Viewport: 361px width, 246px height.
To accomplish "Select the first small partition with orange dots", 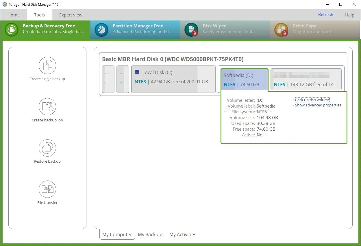I will pyautogui.click(x=108, y=79).
